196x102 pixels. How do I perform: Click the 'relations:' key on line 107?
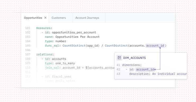click(45, 55)
